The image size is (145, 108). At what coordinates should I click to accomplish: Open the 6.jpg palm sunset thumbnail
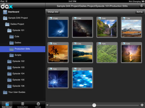[58, 54]
